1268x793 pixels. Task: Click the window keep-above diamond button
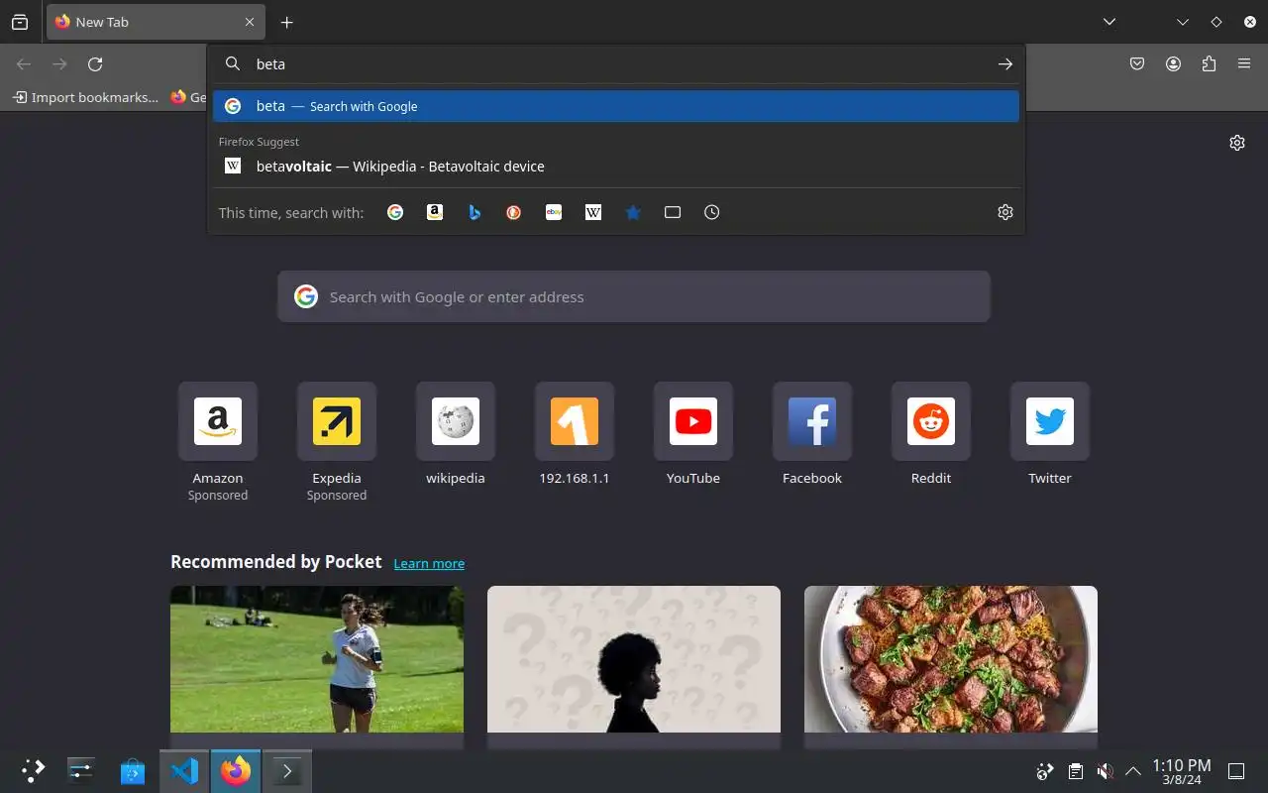point(1216,22)
